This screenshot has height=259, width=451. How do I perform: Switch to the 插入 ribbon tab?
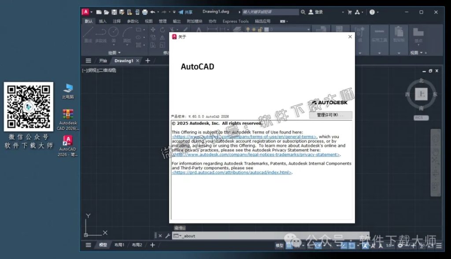pos(102,21)
